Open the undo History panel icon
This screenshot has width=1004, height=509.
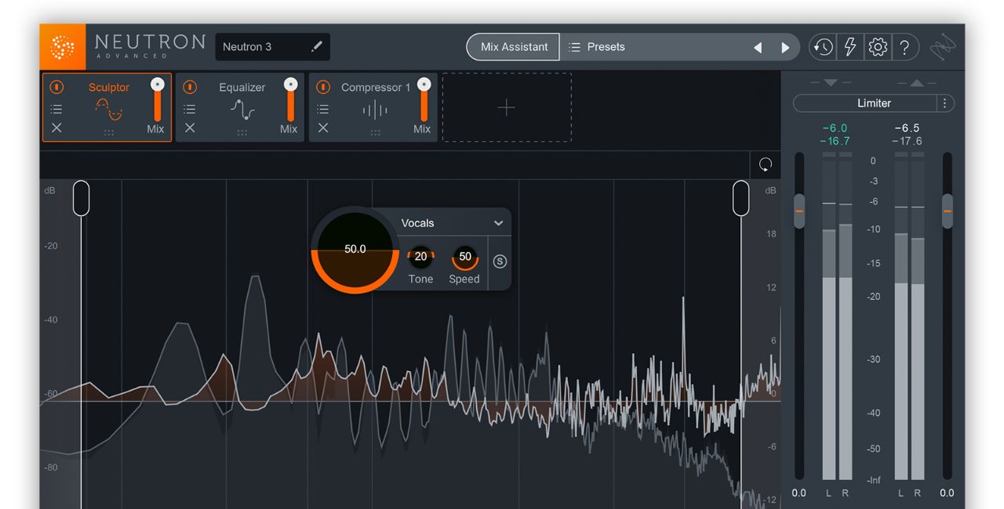click(x=822, y=46)
